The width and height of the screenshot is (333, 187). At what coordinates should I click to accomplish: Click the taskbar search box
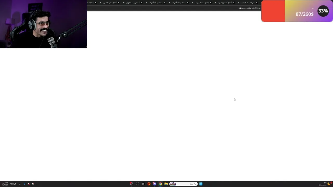pyautogui.click(x=183, y=184)
